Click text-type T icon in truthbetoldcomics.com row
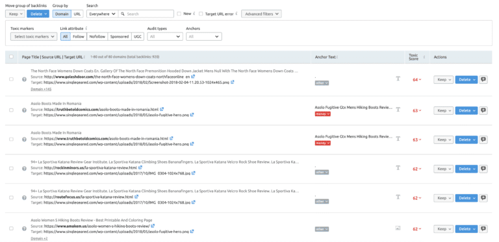 [398, 109]
